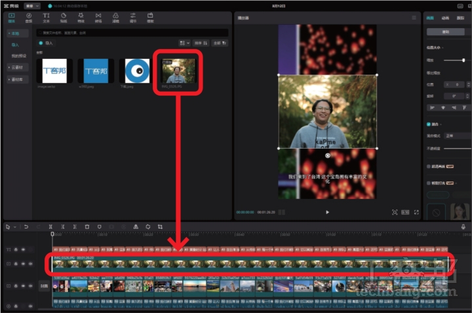Open the grid view mode dropdown

[x=184, y=43]
